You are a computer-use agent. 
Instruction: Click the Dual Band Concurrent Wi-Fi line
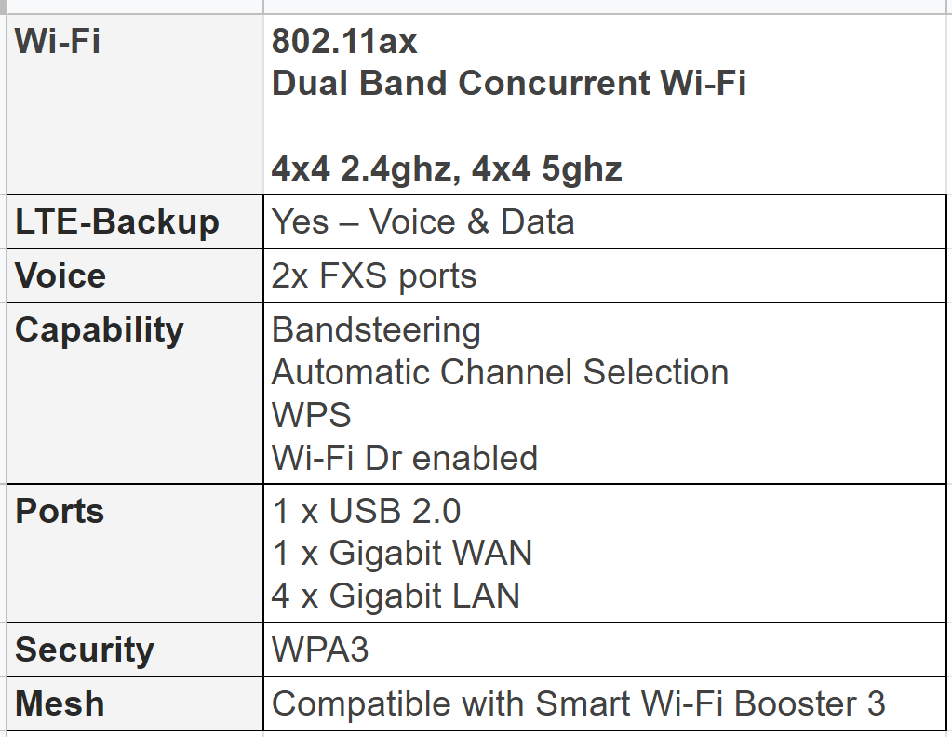pyautogui.click(x=509, y=83)
